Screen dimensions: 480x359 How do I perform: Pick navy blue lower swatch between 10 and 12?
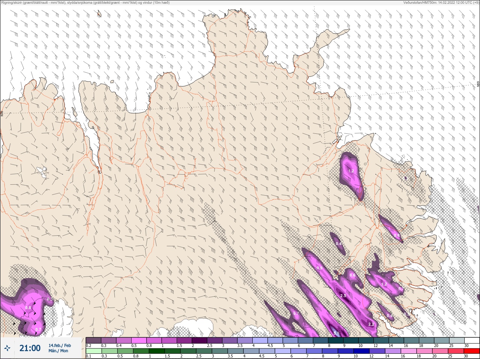point(361,351)
